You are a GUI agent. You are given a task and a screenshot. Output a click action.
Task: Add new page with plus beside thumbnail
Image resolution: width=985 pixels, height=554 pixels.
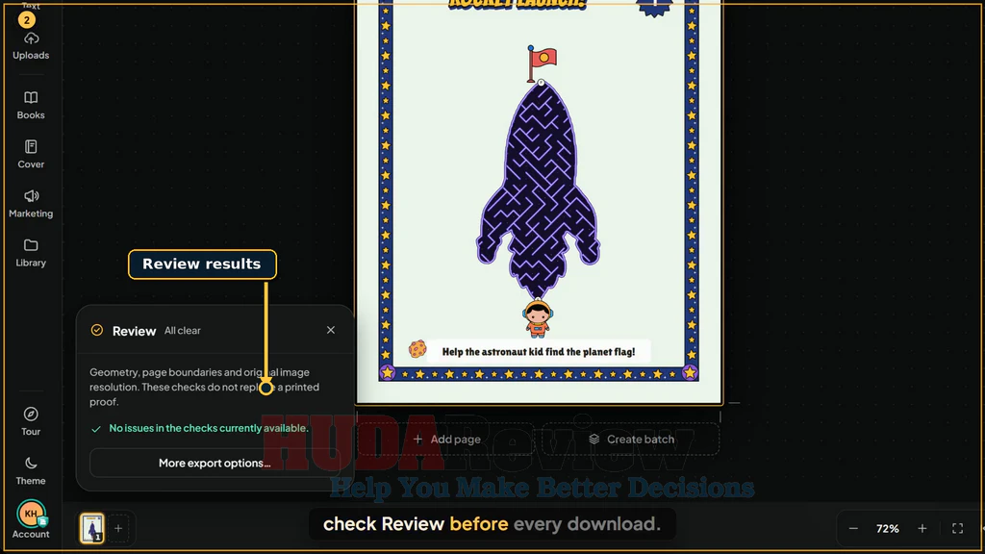click(118, 528)
